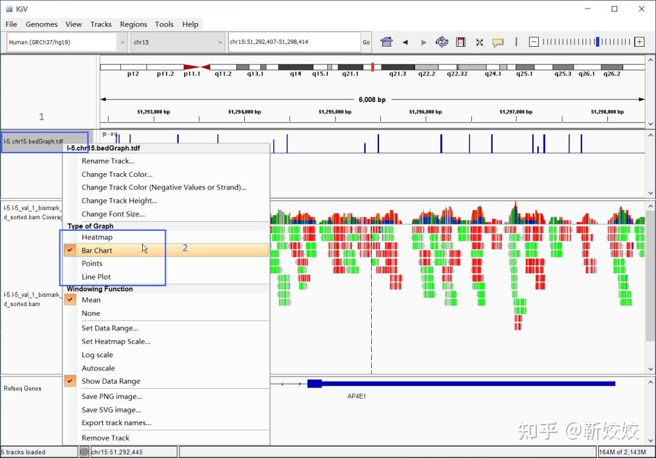Click the zoom out minus icon
656x458 pixels.
[533, 42]
